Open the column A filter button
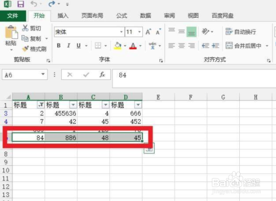The image size is (276, 201). pyautogui.click(x=41, y=105)
